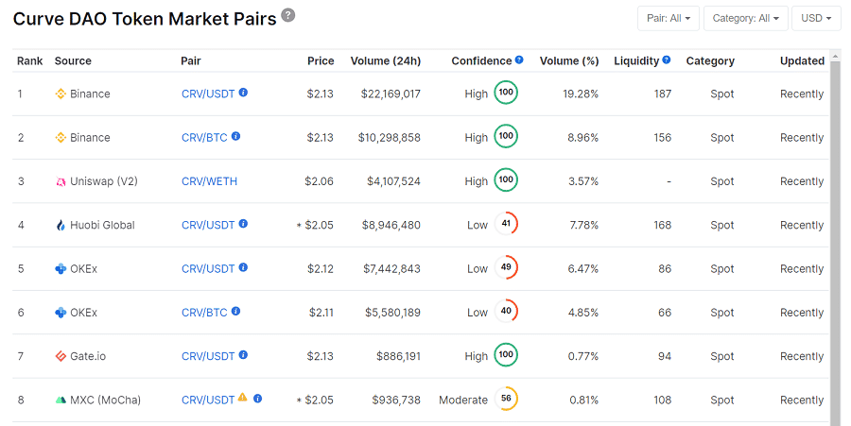851x426 pixels.
Task: Click info icon next to OKEx CRV/BTC pair
Action: [235, 311]
